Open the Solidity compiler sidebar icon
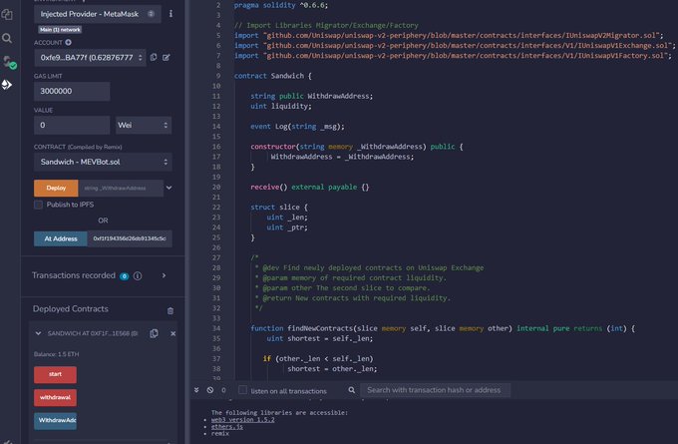Image resolution: width=678 pixels, height=444 pixels. (9, 62)
